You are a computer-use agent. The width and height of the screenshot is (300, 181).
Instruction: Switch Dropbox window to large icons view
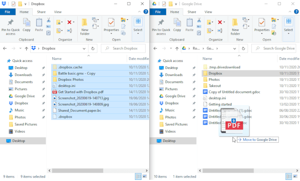point(145,176)
